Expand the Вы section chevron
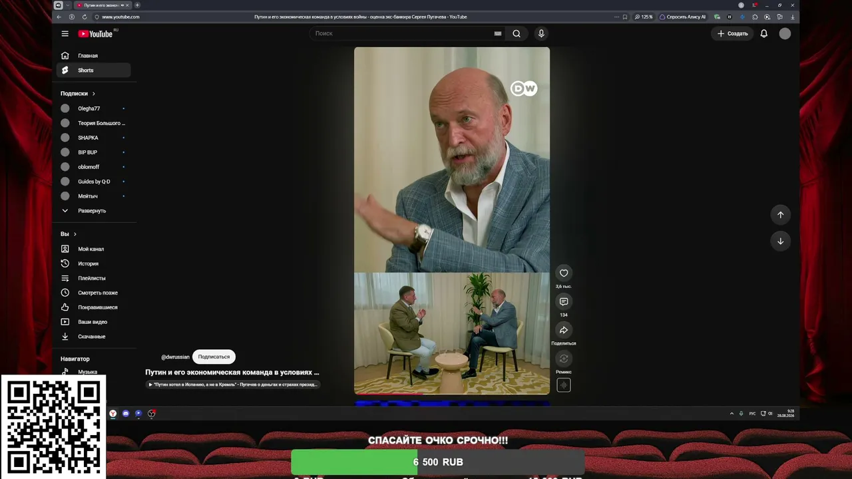 [75, 234]
